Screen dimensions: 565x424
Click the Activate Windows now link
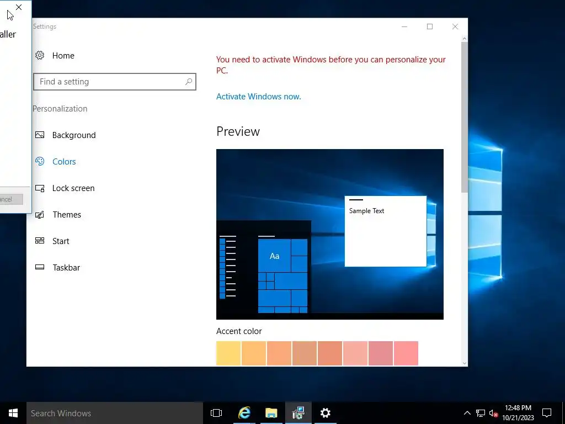point(258,96)
